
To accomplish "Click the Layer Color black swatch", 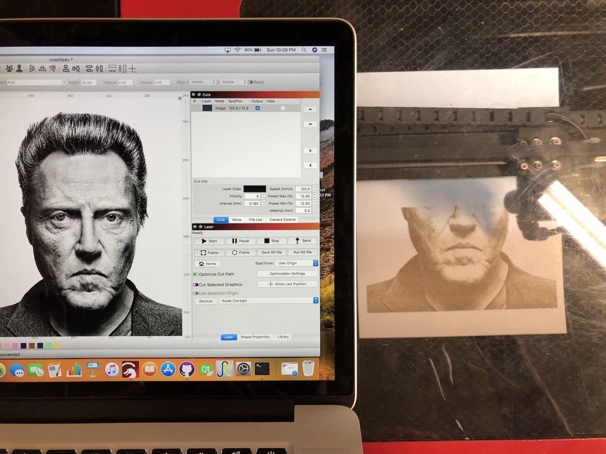I will tap(255, 189).
